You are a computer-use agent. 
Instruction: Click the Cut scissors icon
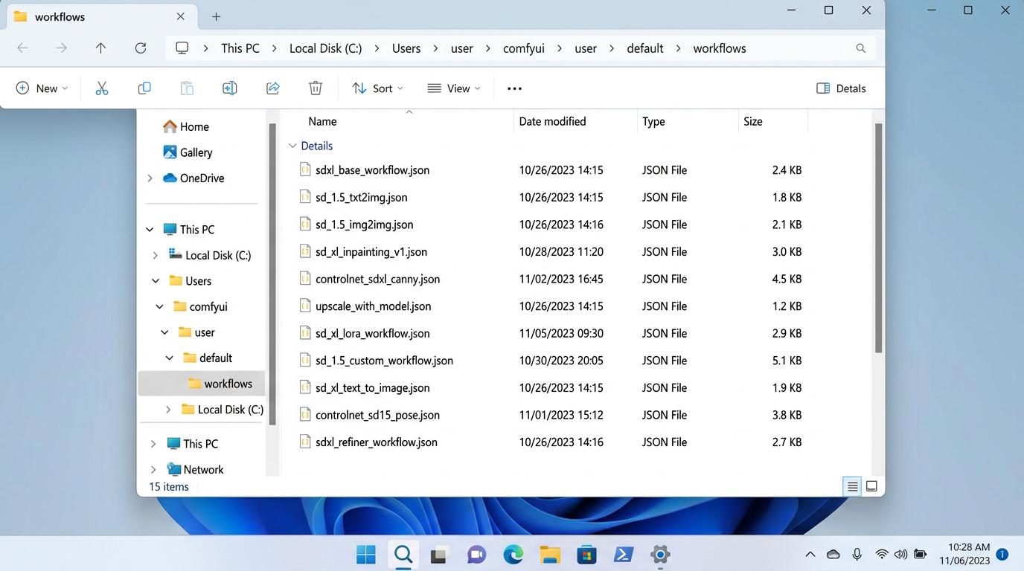[102, 88]
